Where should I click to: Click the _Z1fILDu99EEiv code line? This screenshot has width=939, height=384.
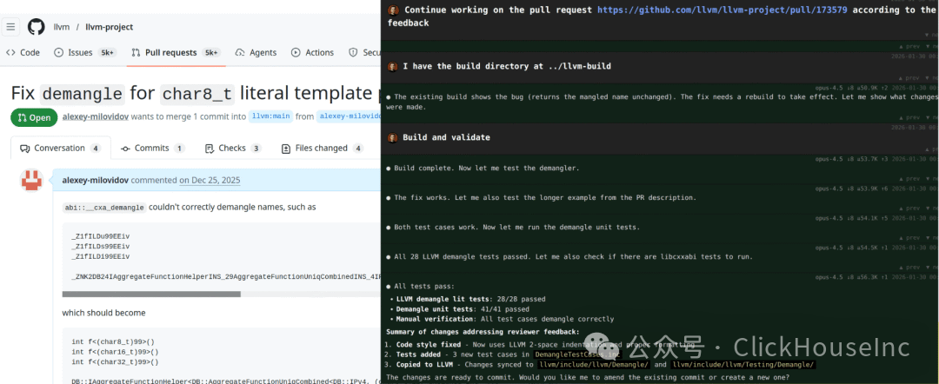100,236
